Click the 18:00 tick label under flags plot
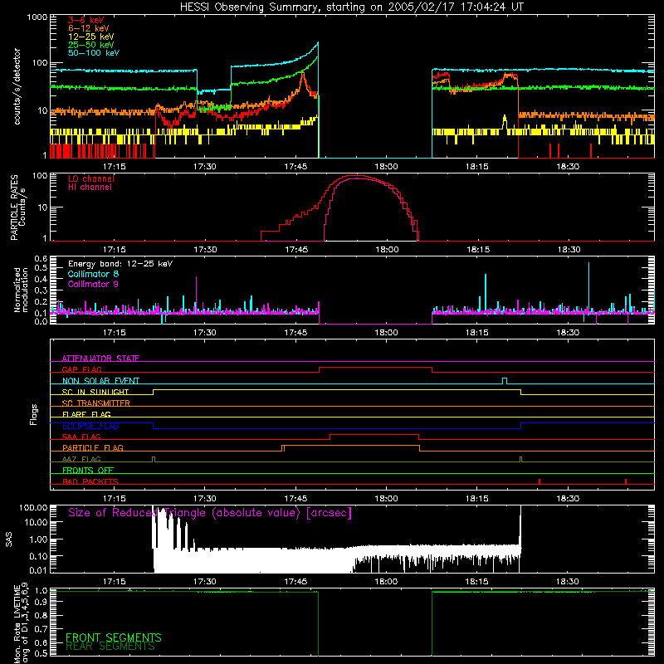 386,499
